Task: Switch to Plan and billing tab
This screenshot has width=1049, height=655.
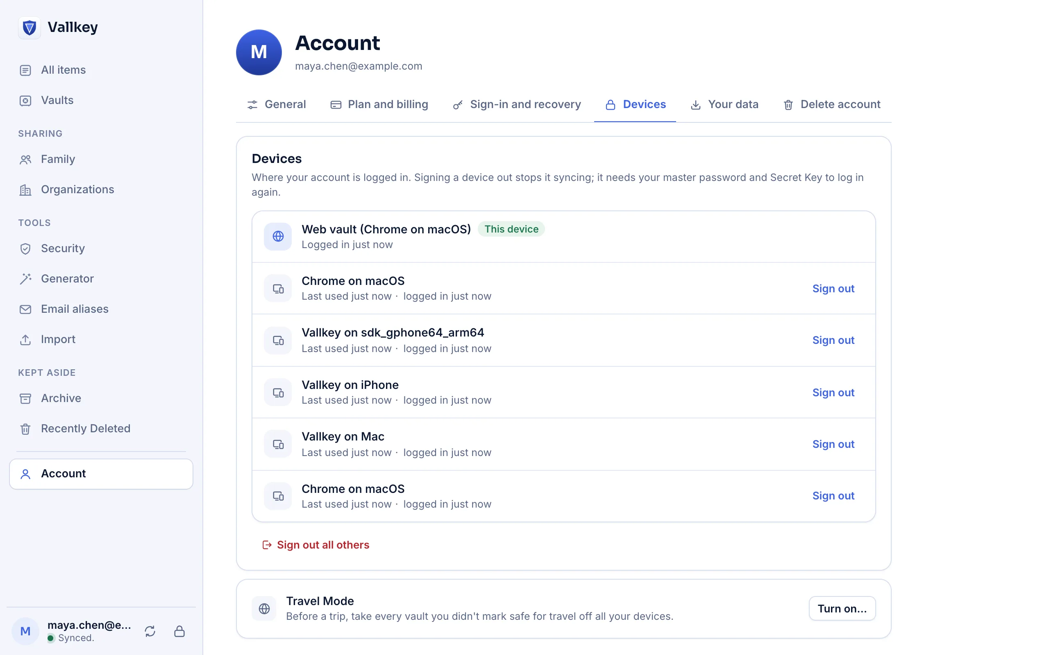Action: pyautogui.click(x=379, y=104)
